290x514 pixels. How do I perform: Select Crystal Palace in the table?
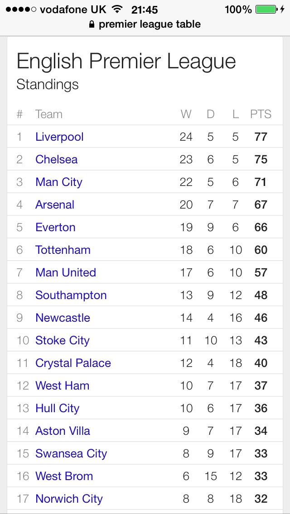click(x=73, y=363)
